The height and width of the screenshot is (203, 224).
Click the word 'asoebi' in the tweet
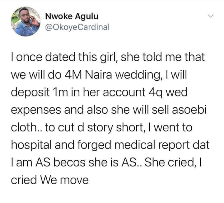(189, 110)
